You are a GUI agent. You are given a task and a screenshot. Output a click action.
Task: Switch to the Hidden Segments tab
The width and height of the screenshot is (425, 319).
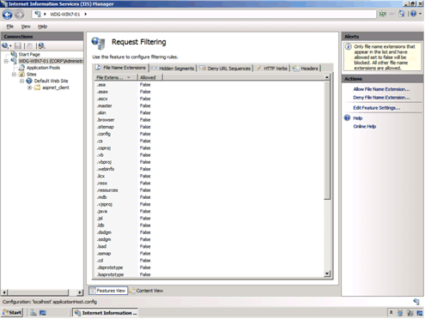[173, 69]
